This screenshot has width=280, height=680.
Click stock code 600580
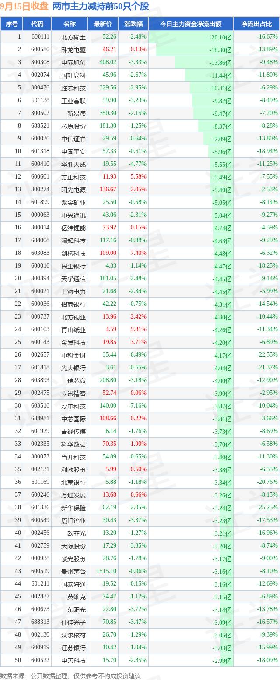point(40,50)
